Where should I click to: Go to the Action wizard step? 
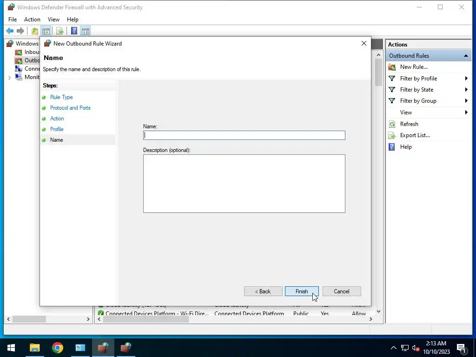click(x=57, y=119)
